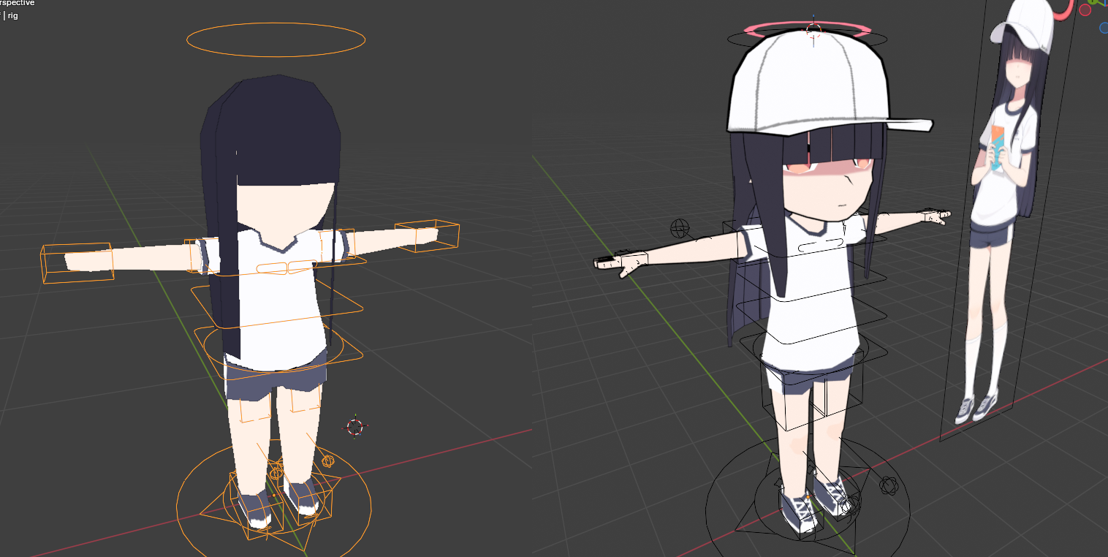The width and height of the screenshot is (1108, 557).
Task: Select the sphere empty near the capped model's feet
Action: pyautogui.click(x=889, y=485)
